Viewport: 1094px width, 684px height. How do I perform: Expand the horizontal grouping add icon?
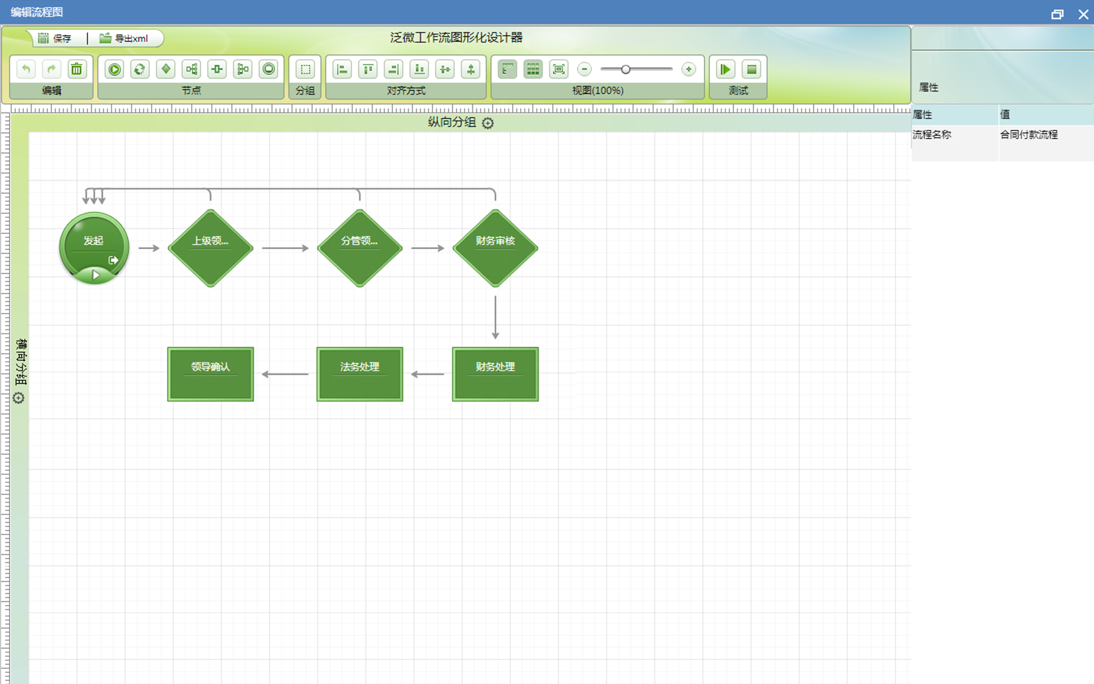tap(18, 398)
